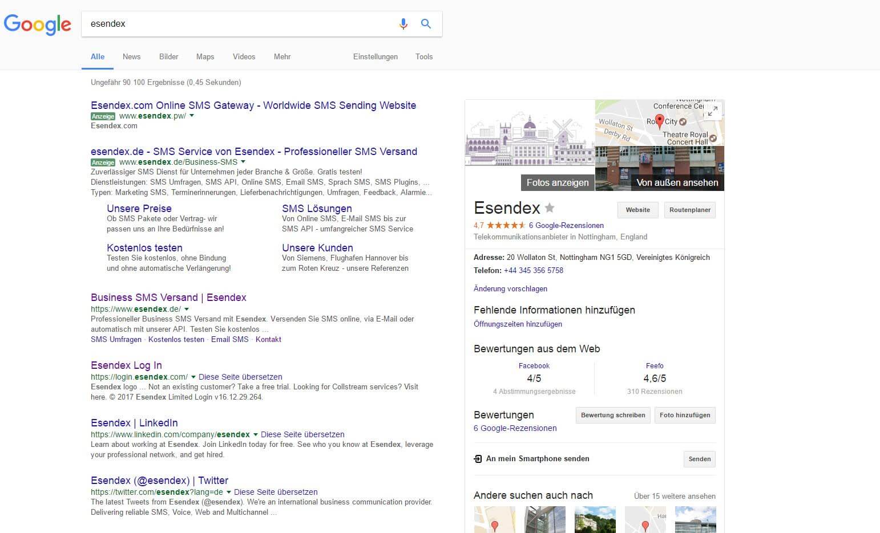Click the Routenplaner button
The height and width of the screenshot is (533, 880).
click(690, 210)
